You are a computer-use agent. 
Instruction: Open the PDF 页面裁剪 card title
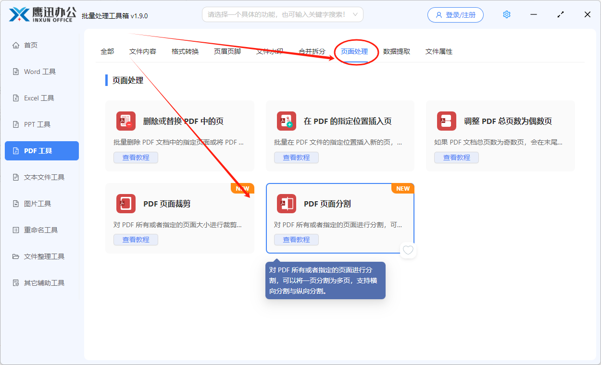(167, 204)
